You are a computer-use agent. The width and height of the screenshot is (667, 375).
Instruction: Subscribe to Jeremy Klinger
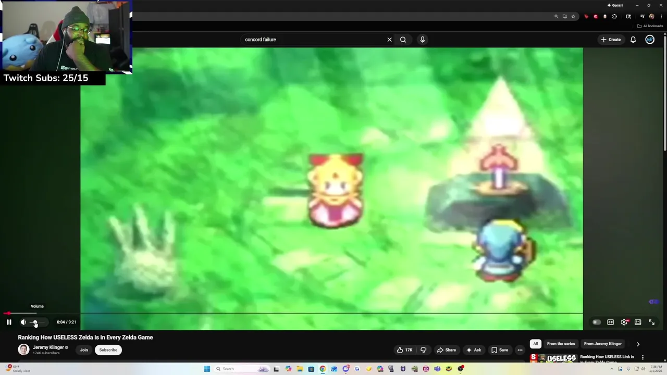(108, 350)
